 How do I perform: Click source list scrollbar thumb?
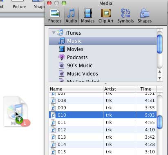tap(159, 44)
